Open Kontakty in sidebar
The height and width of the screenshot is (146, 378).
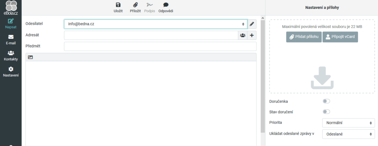point(11,56)
